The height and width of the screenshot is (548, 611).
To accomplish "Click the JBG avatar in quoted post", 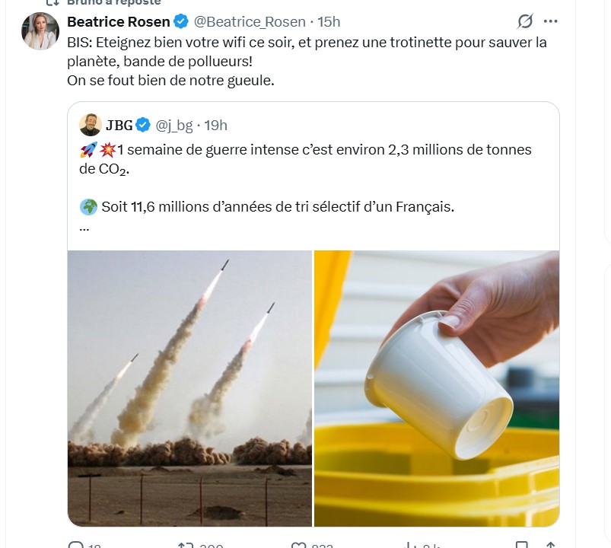I will coord(90,125).
